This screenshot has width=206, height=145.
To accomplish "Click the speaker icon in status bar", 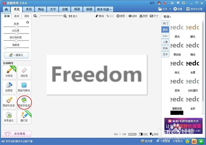I will 3,141.
